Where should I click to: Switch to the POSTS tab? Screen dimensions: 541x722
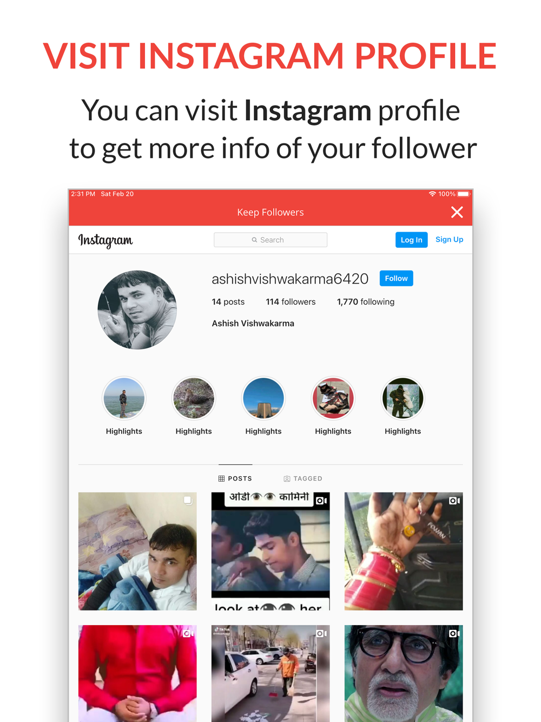coord(235,478)
